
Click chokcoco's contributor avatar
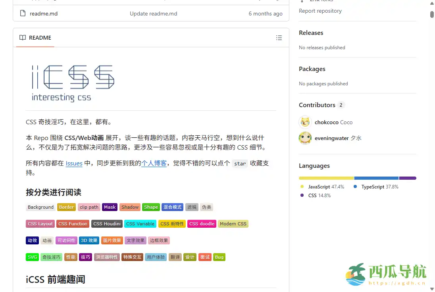point(305,122)
